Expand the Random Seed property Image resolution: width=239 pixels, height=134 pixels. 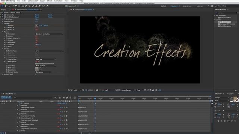(x=3, y=74)
